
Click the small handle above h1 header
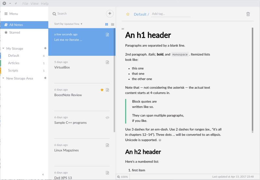(123, 29)
